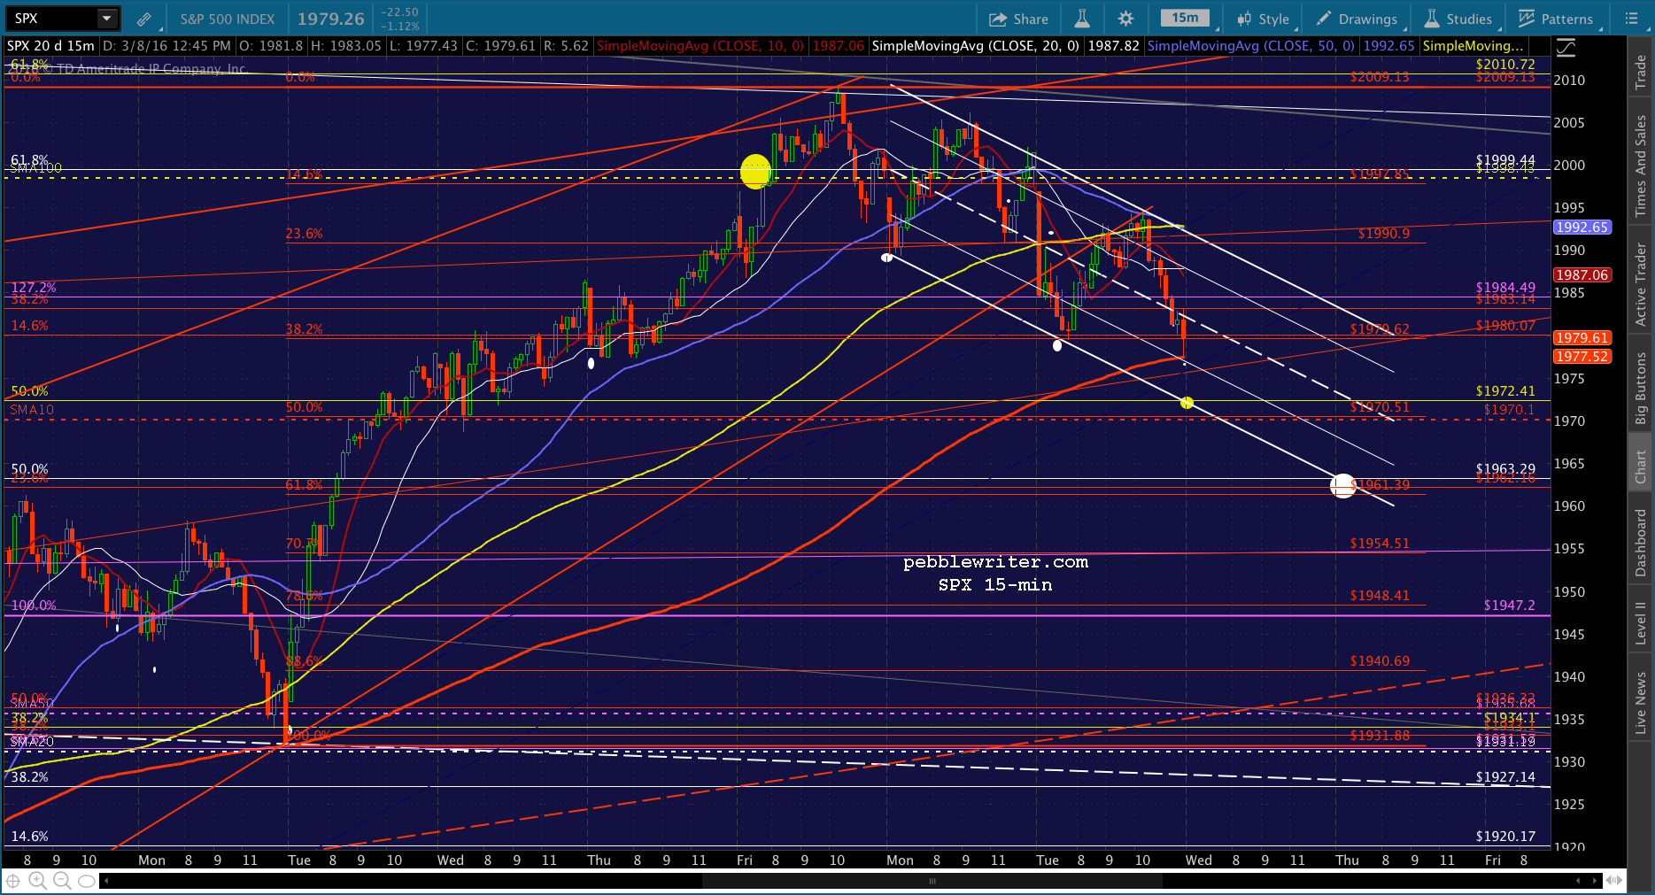1655x895 pixels.
Task: Click the Patterns chart icon
Action: (x=1526, y=19)
